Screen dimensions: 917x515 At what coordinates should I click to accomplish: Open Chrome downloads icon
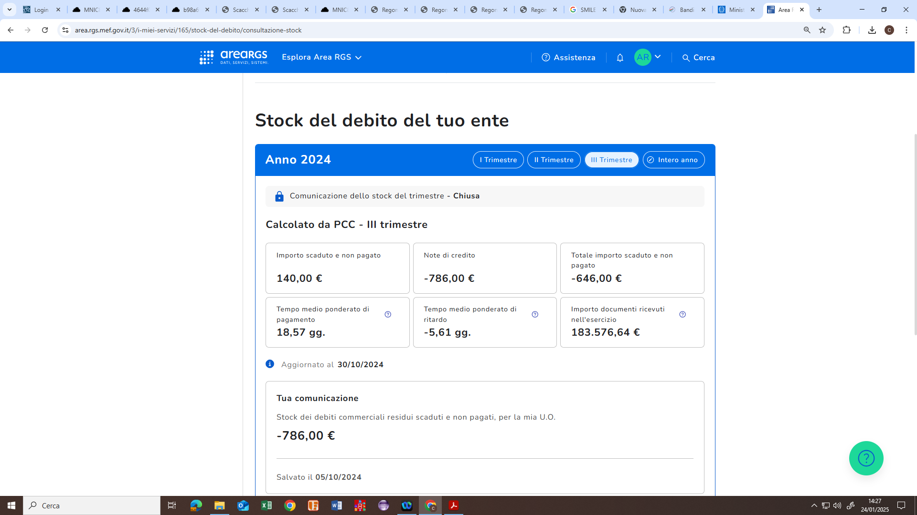tap(872, 30)
